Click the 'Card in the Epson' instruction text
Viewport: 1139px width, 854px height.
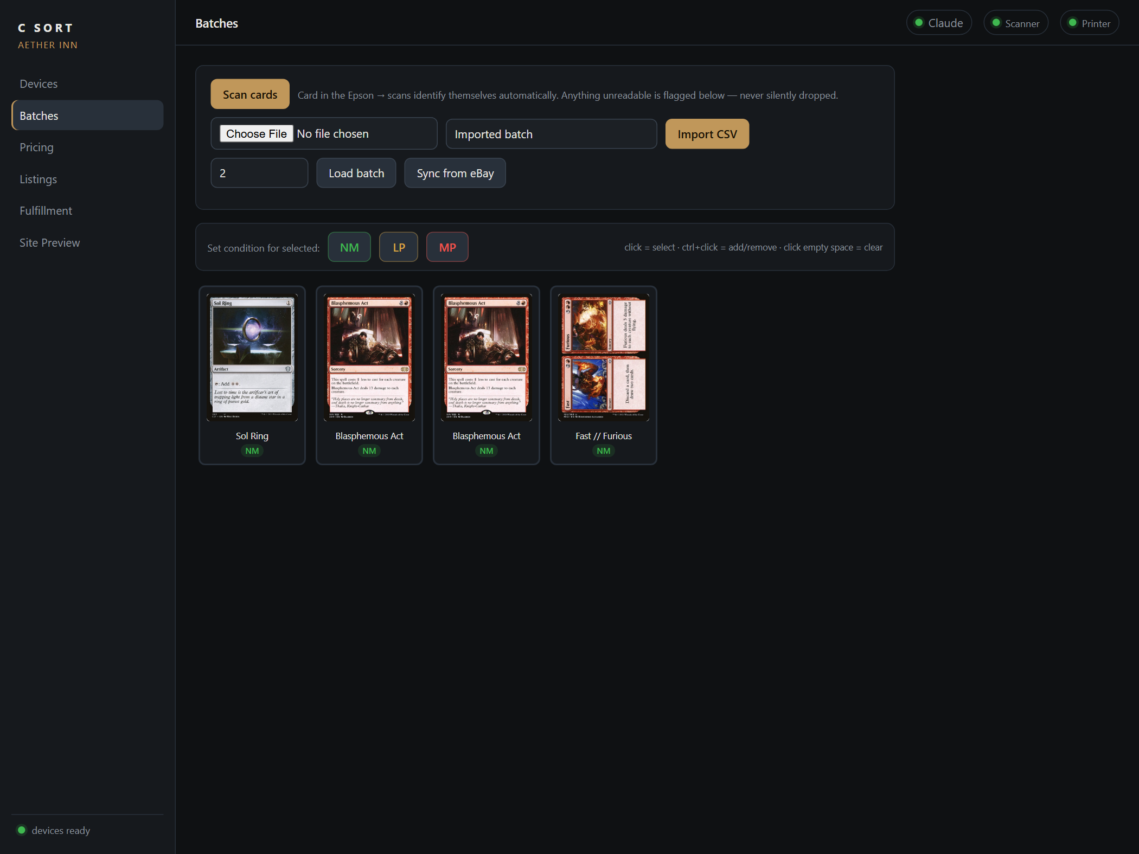point(568,95)
